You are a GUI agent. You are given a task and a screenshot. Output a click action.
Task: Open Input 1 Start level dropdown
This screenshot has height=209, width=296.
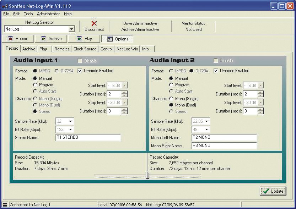coord(124,86)
